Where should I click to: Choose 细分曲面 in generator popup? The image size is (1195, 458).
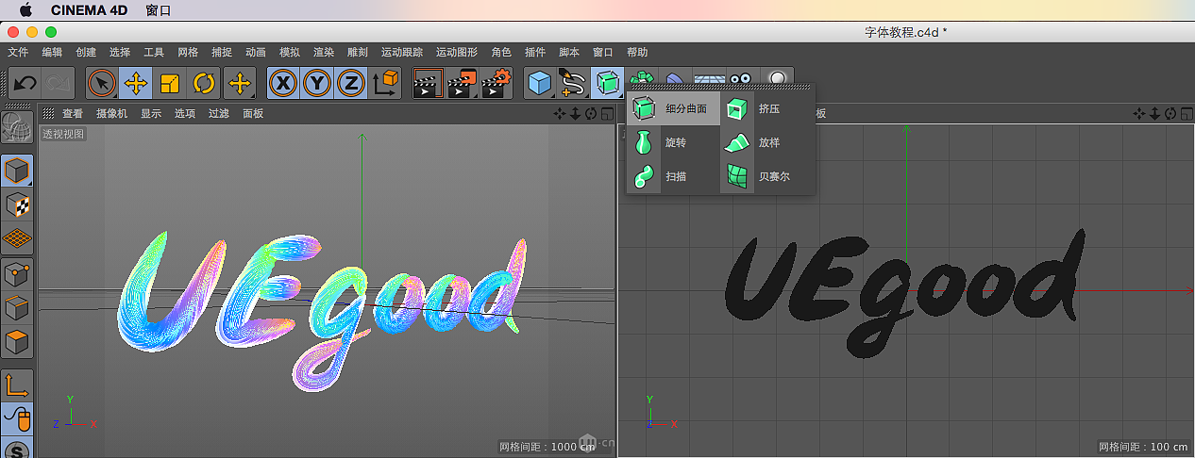coord(674,108)
